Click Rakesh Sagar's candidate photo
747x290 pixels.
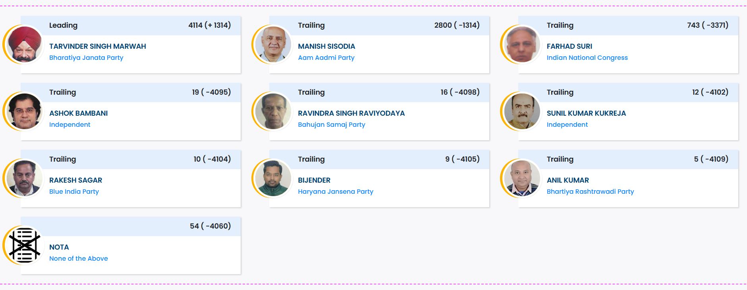pos(25,178)
